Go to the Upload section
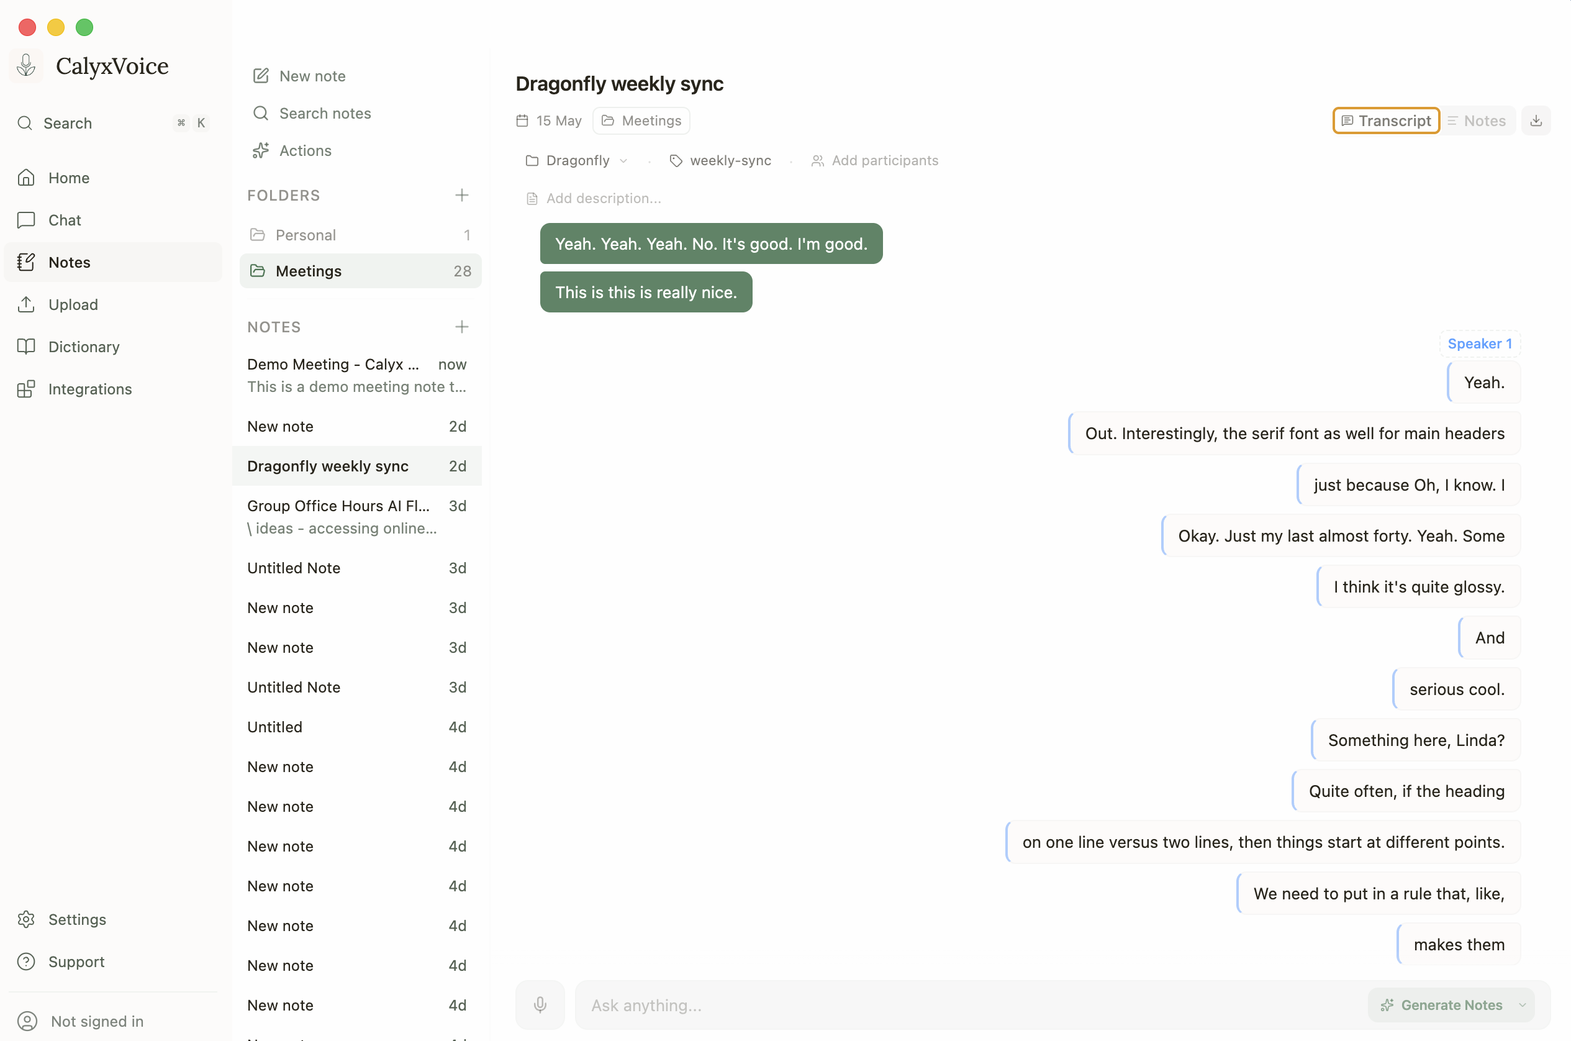 [x=113, y=305]
